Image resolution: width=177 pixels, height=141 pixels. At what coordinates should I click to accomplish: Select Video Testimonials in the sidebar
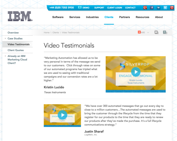click(19, 44)
